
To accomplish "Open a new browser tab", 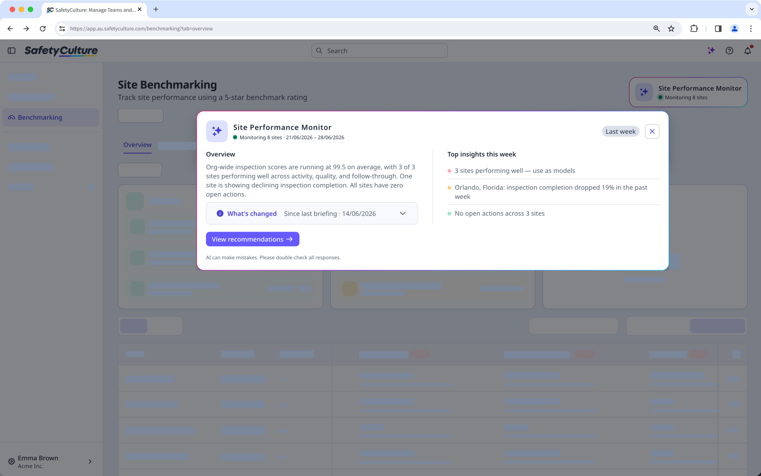I will click(156, 10).
